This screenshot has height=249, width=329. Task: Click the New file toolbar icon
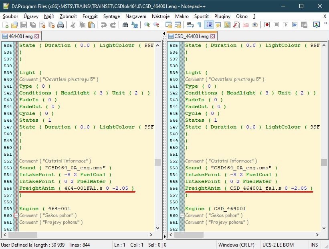(5, 25)
